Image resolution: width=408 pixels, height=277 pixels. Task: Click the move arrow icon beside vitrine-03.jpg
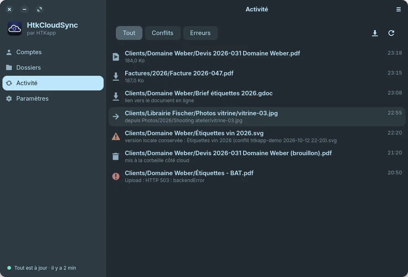click(116, 117)
